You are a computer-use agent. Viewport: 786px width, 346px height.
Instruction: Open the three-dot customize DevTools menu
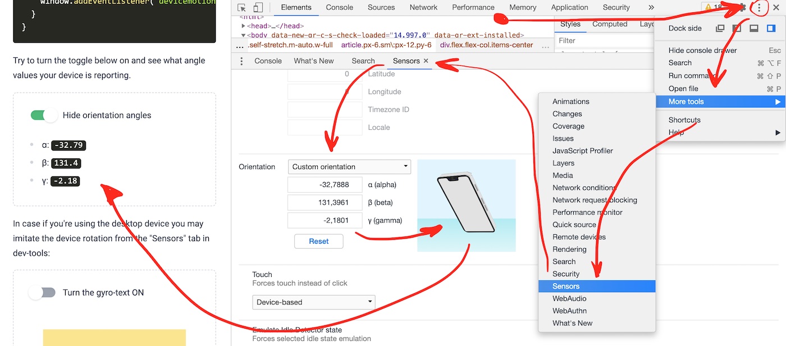click(759, 7)
